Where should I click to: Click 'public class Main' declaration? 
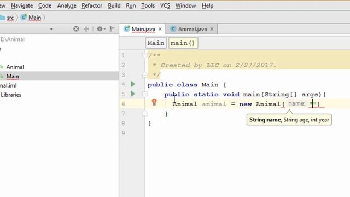pos(183,85)
